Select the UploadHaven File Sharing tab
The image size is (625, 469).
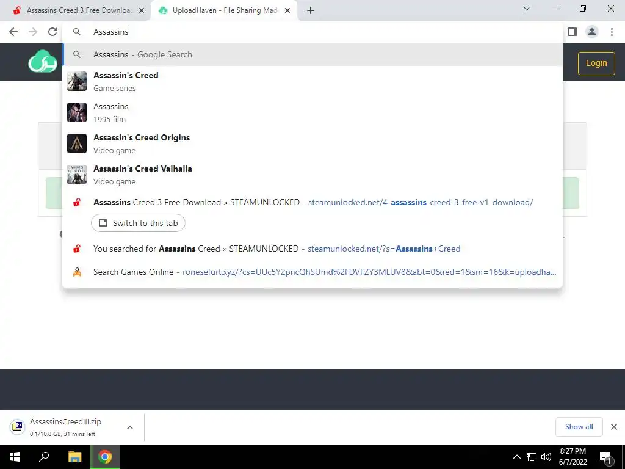[225, 10]
